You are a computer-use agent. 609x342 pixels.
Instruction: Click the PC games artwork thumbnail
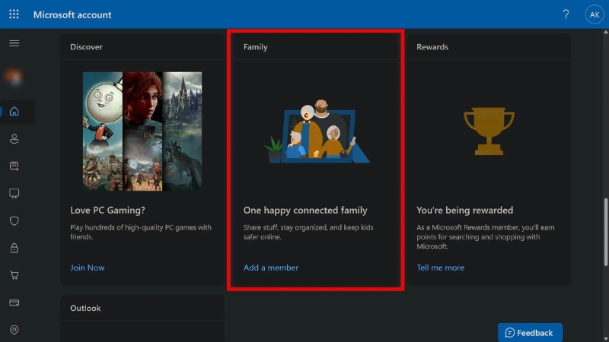click(142, 131)
